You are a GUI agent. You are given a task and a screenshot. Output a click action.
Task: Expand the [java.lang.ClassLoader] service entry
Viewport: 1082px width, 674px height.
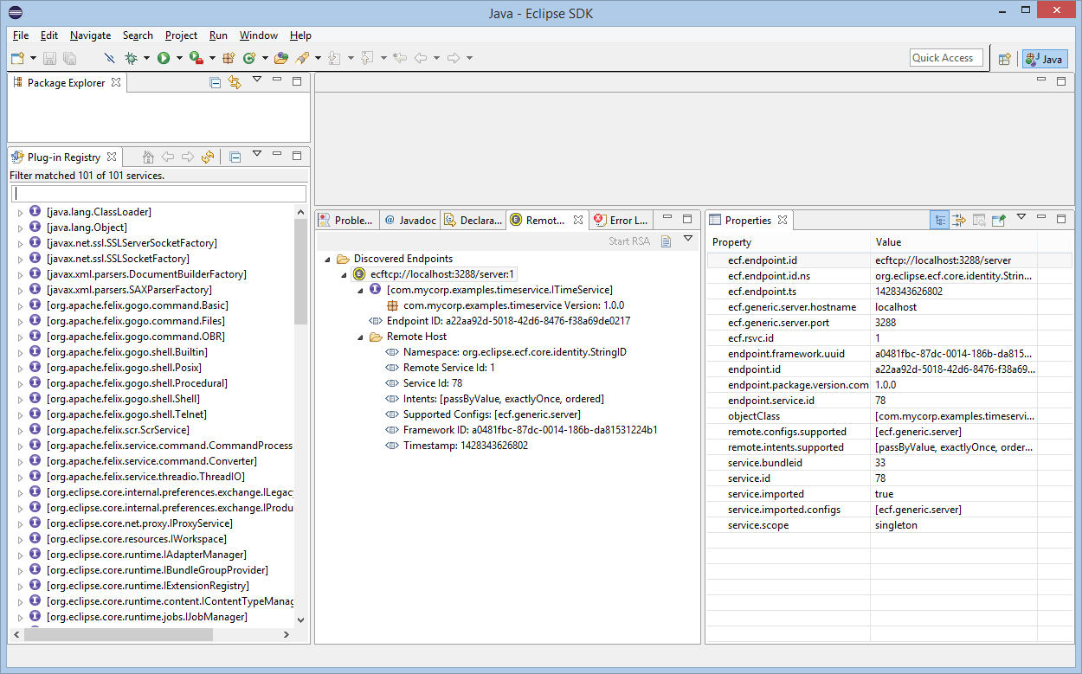[21, 212]
